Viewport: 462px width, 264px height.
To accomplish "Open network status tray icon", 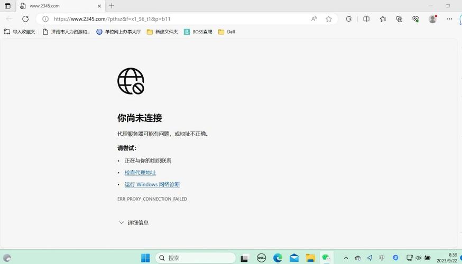I will tap(410, 258).
